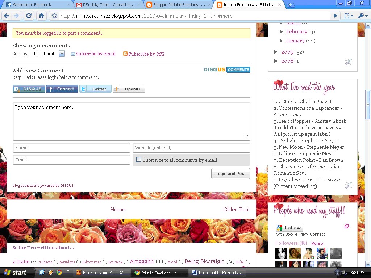The image size is (371, 278).
Task: Expand the February archive month
Action: [x=282, y=32]
